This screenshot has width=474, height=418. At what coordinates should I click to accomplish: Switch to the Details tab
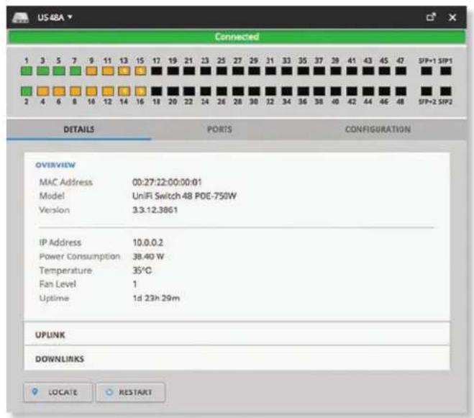(79, 130)
